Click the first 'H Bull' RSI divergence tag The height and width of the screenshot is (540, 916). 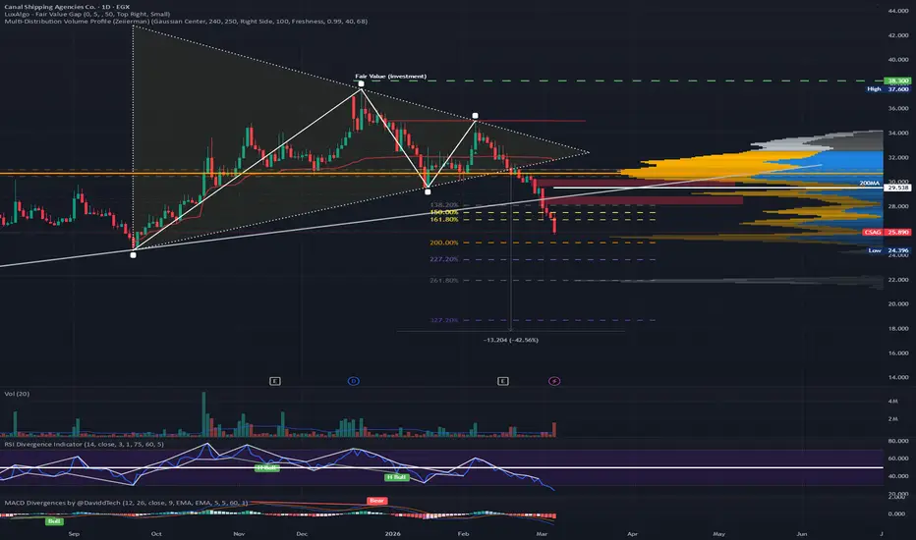click(x=266, y=467)
